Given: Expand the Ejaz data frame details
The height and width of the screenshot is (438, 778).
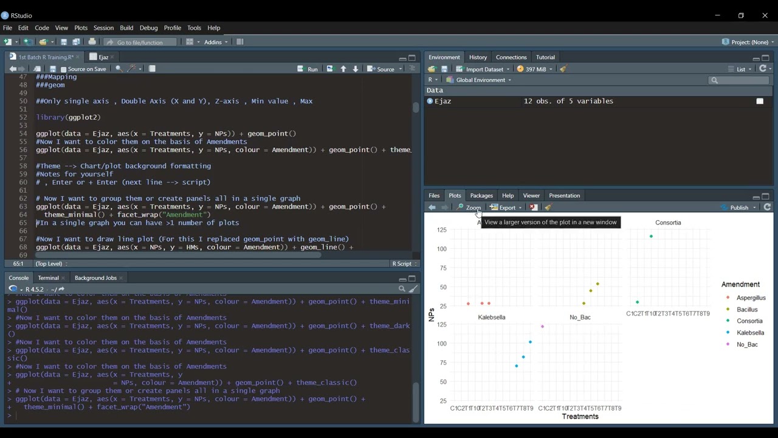Looking at the screenshot, I should 430,101.
